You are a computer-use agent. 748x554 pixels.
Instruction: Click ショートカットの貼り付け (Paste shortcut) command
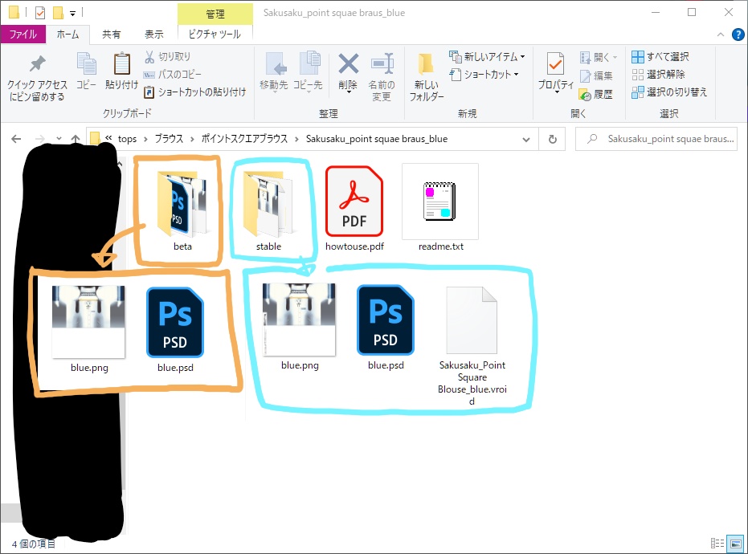(195, 92)
